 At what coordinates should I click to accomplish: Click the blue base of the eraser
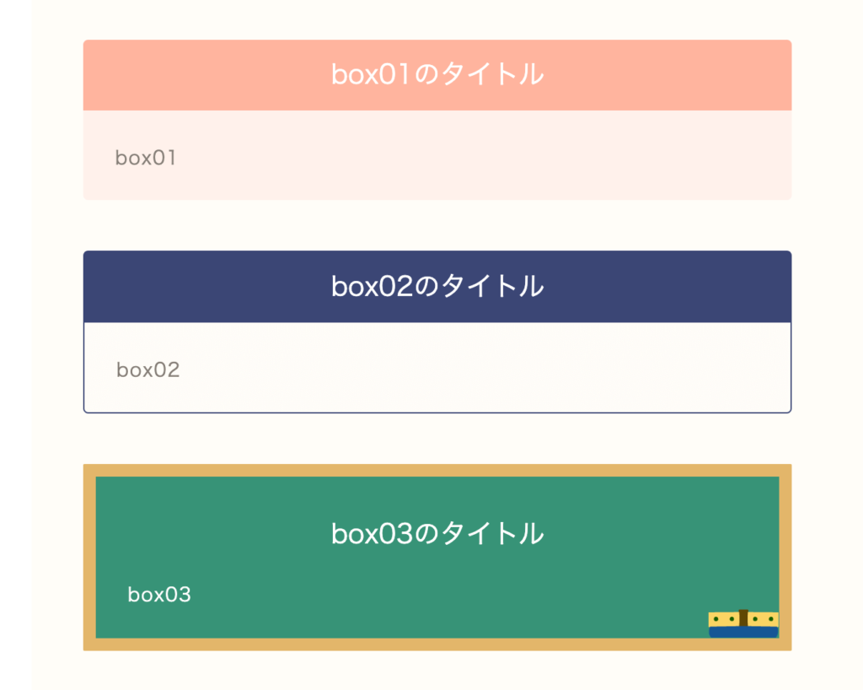click(743, 632)
